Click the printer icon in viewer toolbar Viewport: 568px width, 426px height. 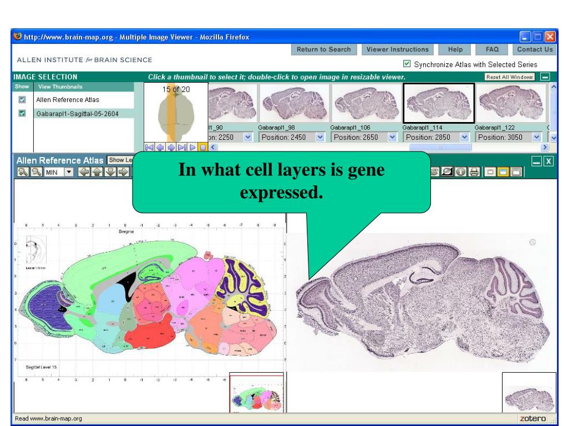474,172
